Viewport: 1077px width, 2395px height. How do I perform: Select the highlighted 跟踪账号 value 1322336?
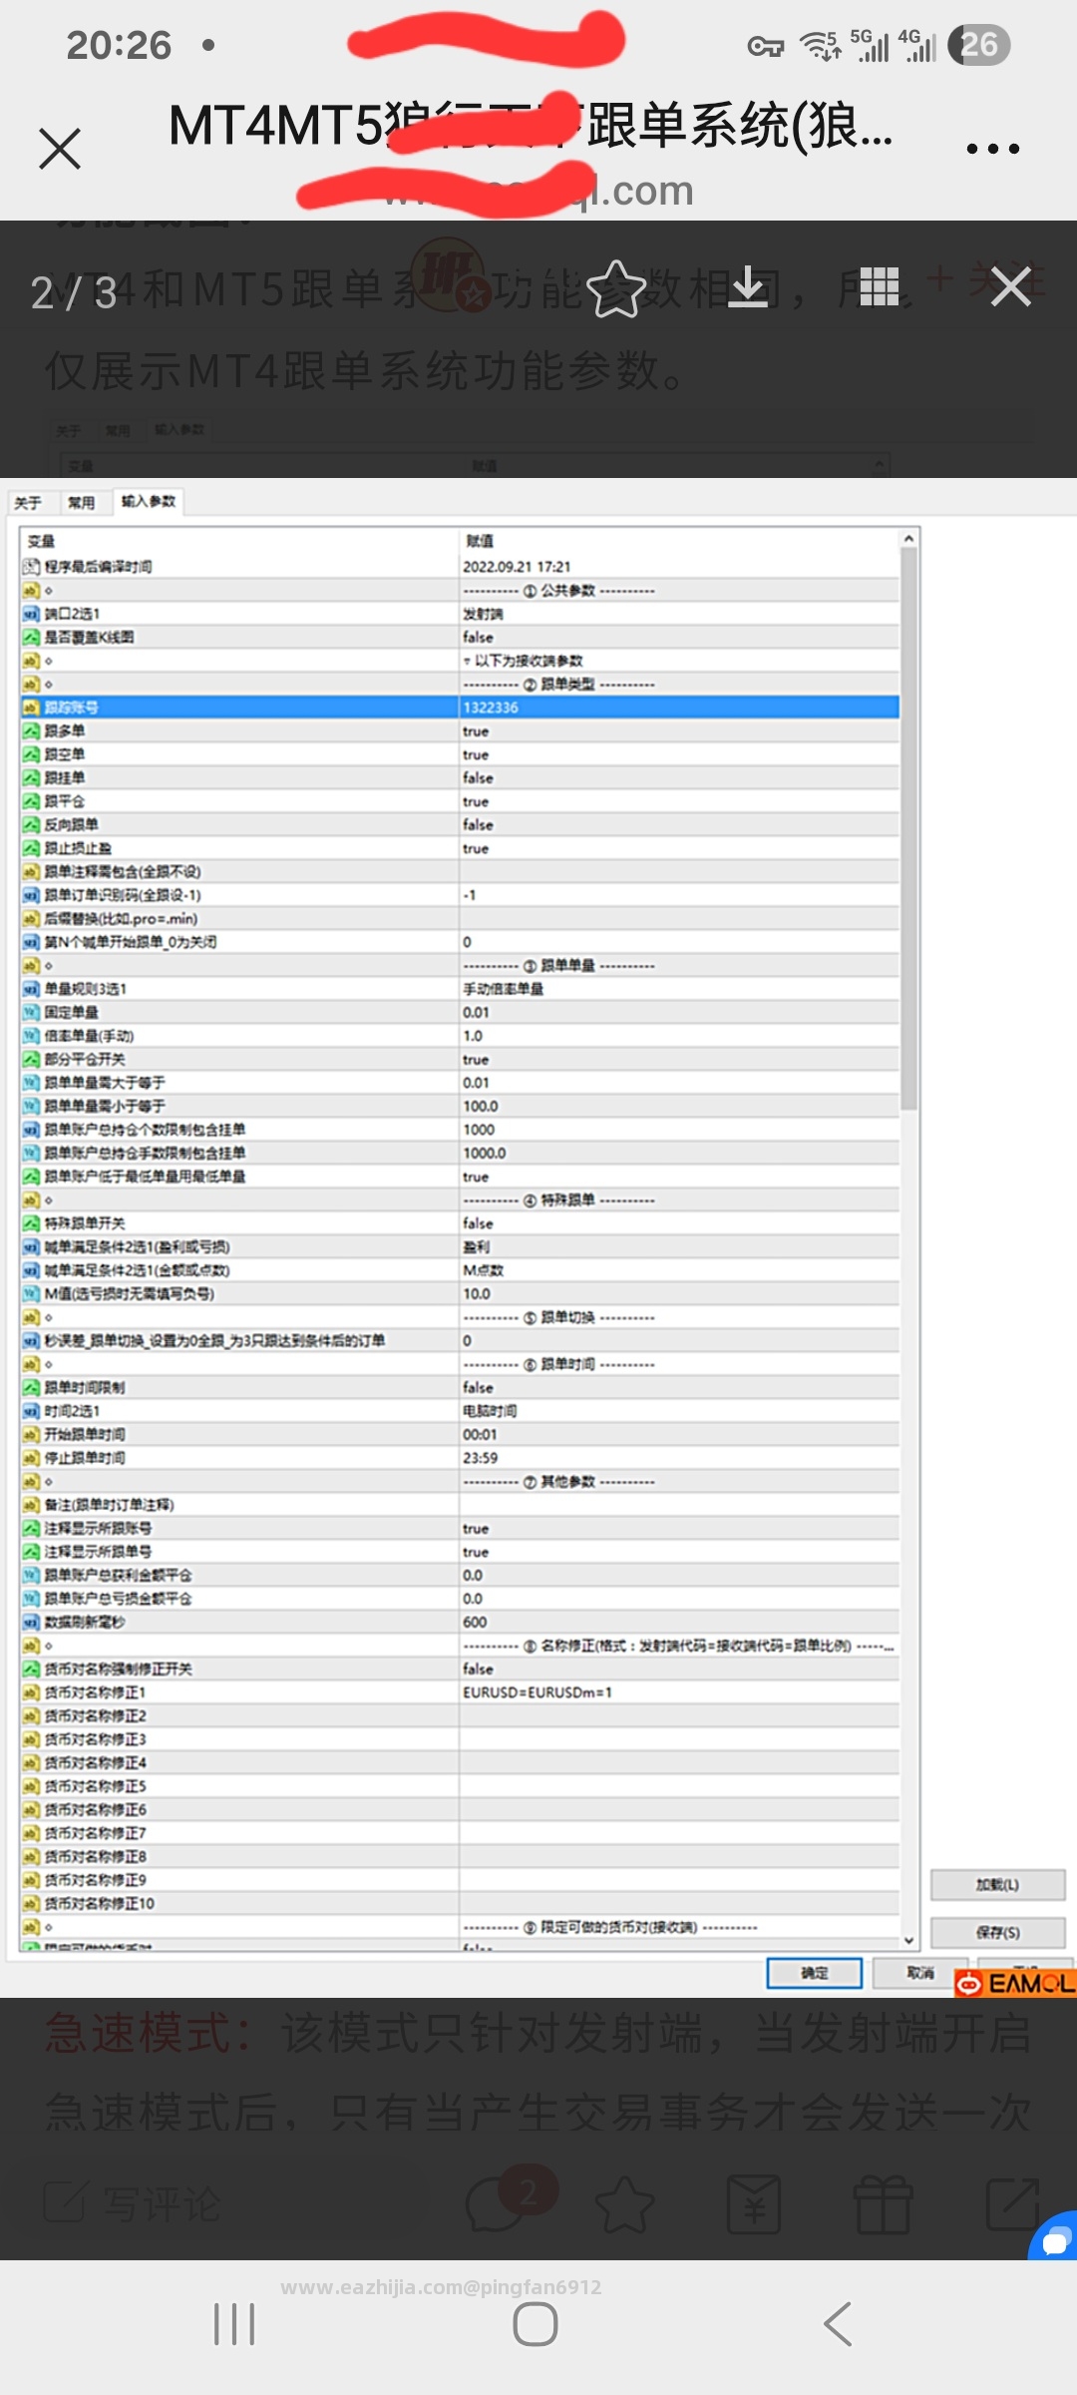679,708
